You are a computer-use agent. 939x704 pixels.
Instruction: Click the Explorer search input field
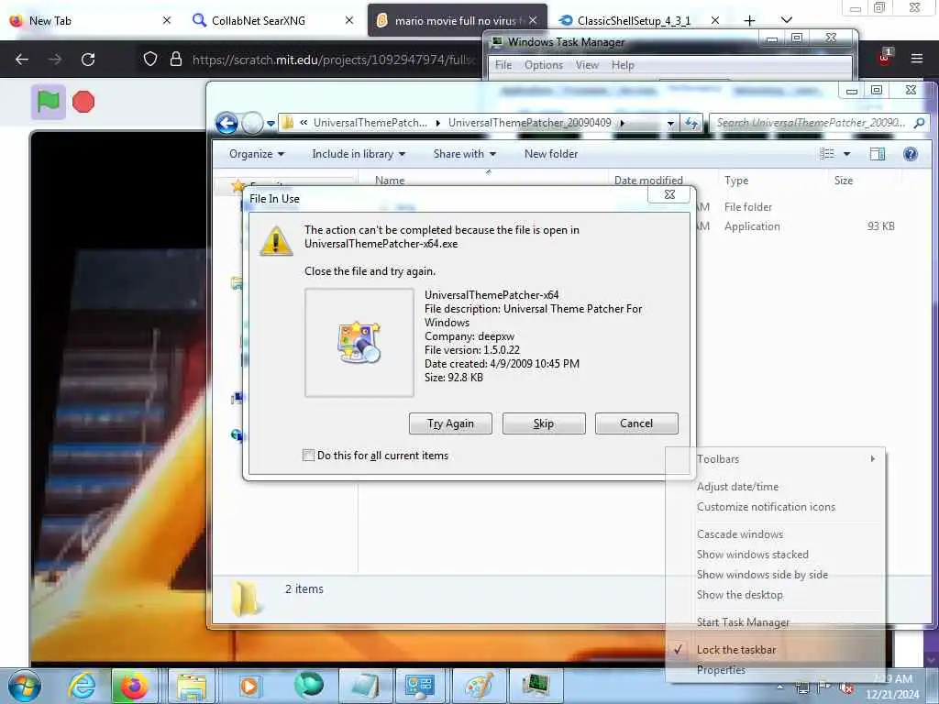point(812,123)
